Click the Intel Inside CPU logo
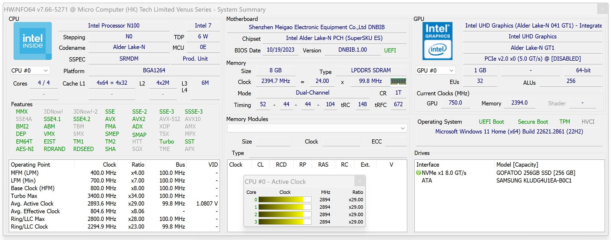 click(x=32, y=41)
